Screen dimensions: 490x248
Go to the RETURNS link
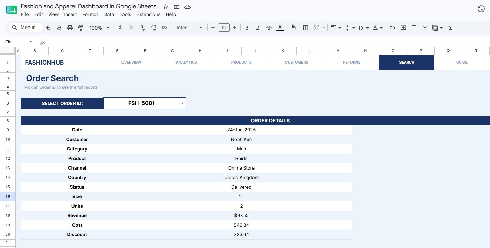tap(352, 63)
